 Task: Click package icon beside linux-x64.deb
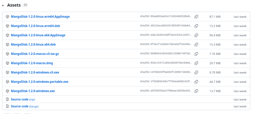(x=7, y=45)
